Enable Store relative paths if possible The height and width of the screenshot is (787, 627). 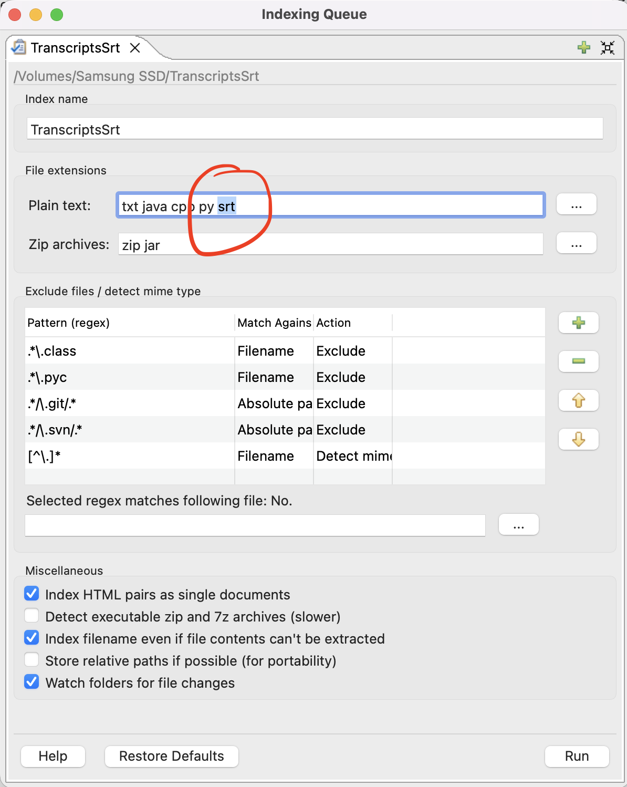pos(32,660)
